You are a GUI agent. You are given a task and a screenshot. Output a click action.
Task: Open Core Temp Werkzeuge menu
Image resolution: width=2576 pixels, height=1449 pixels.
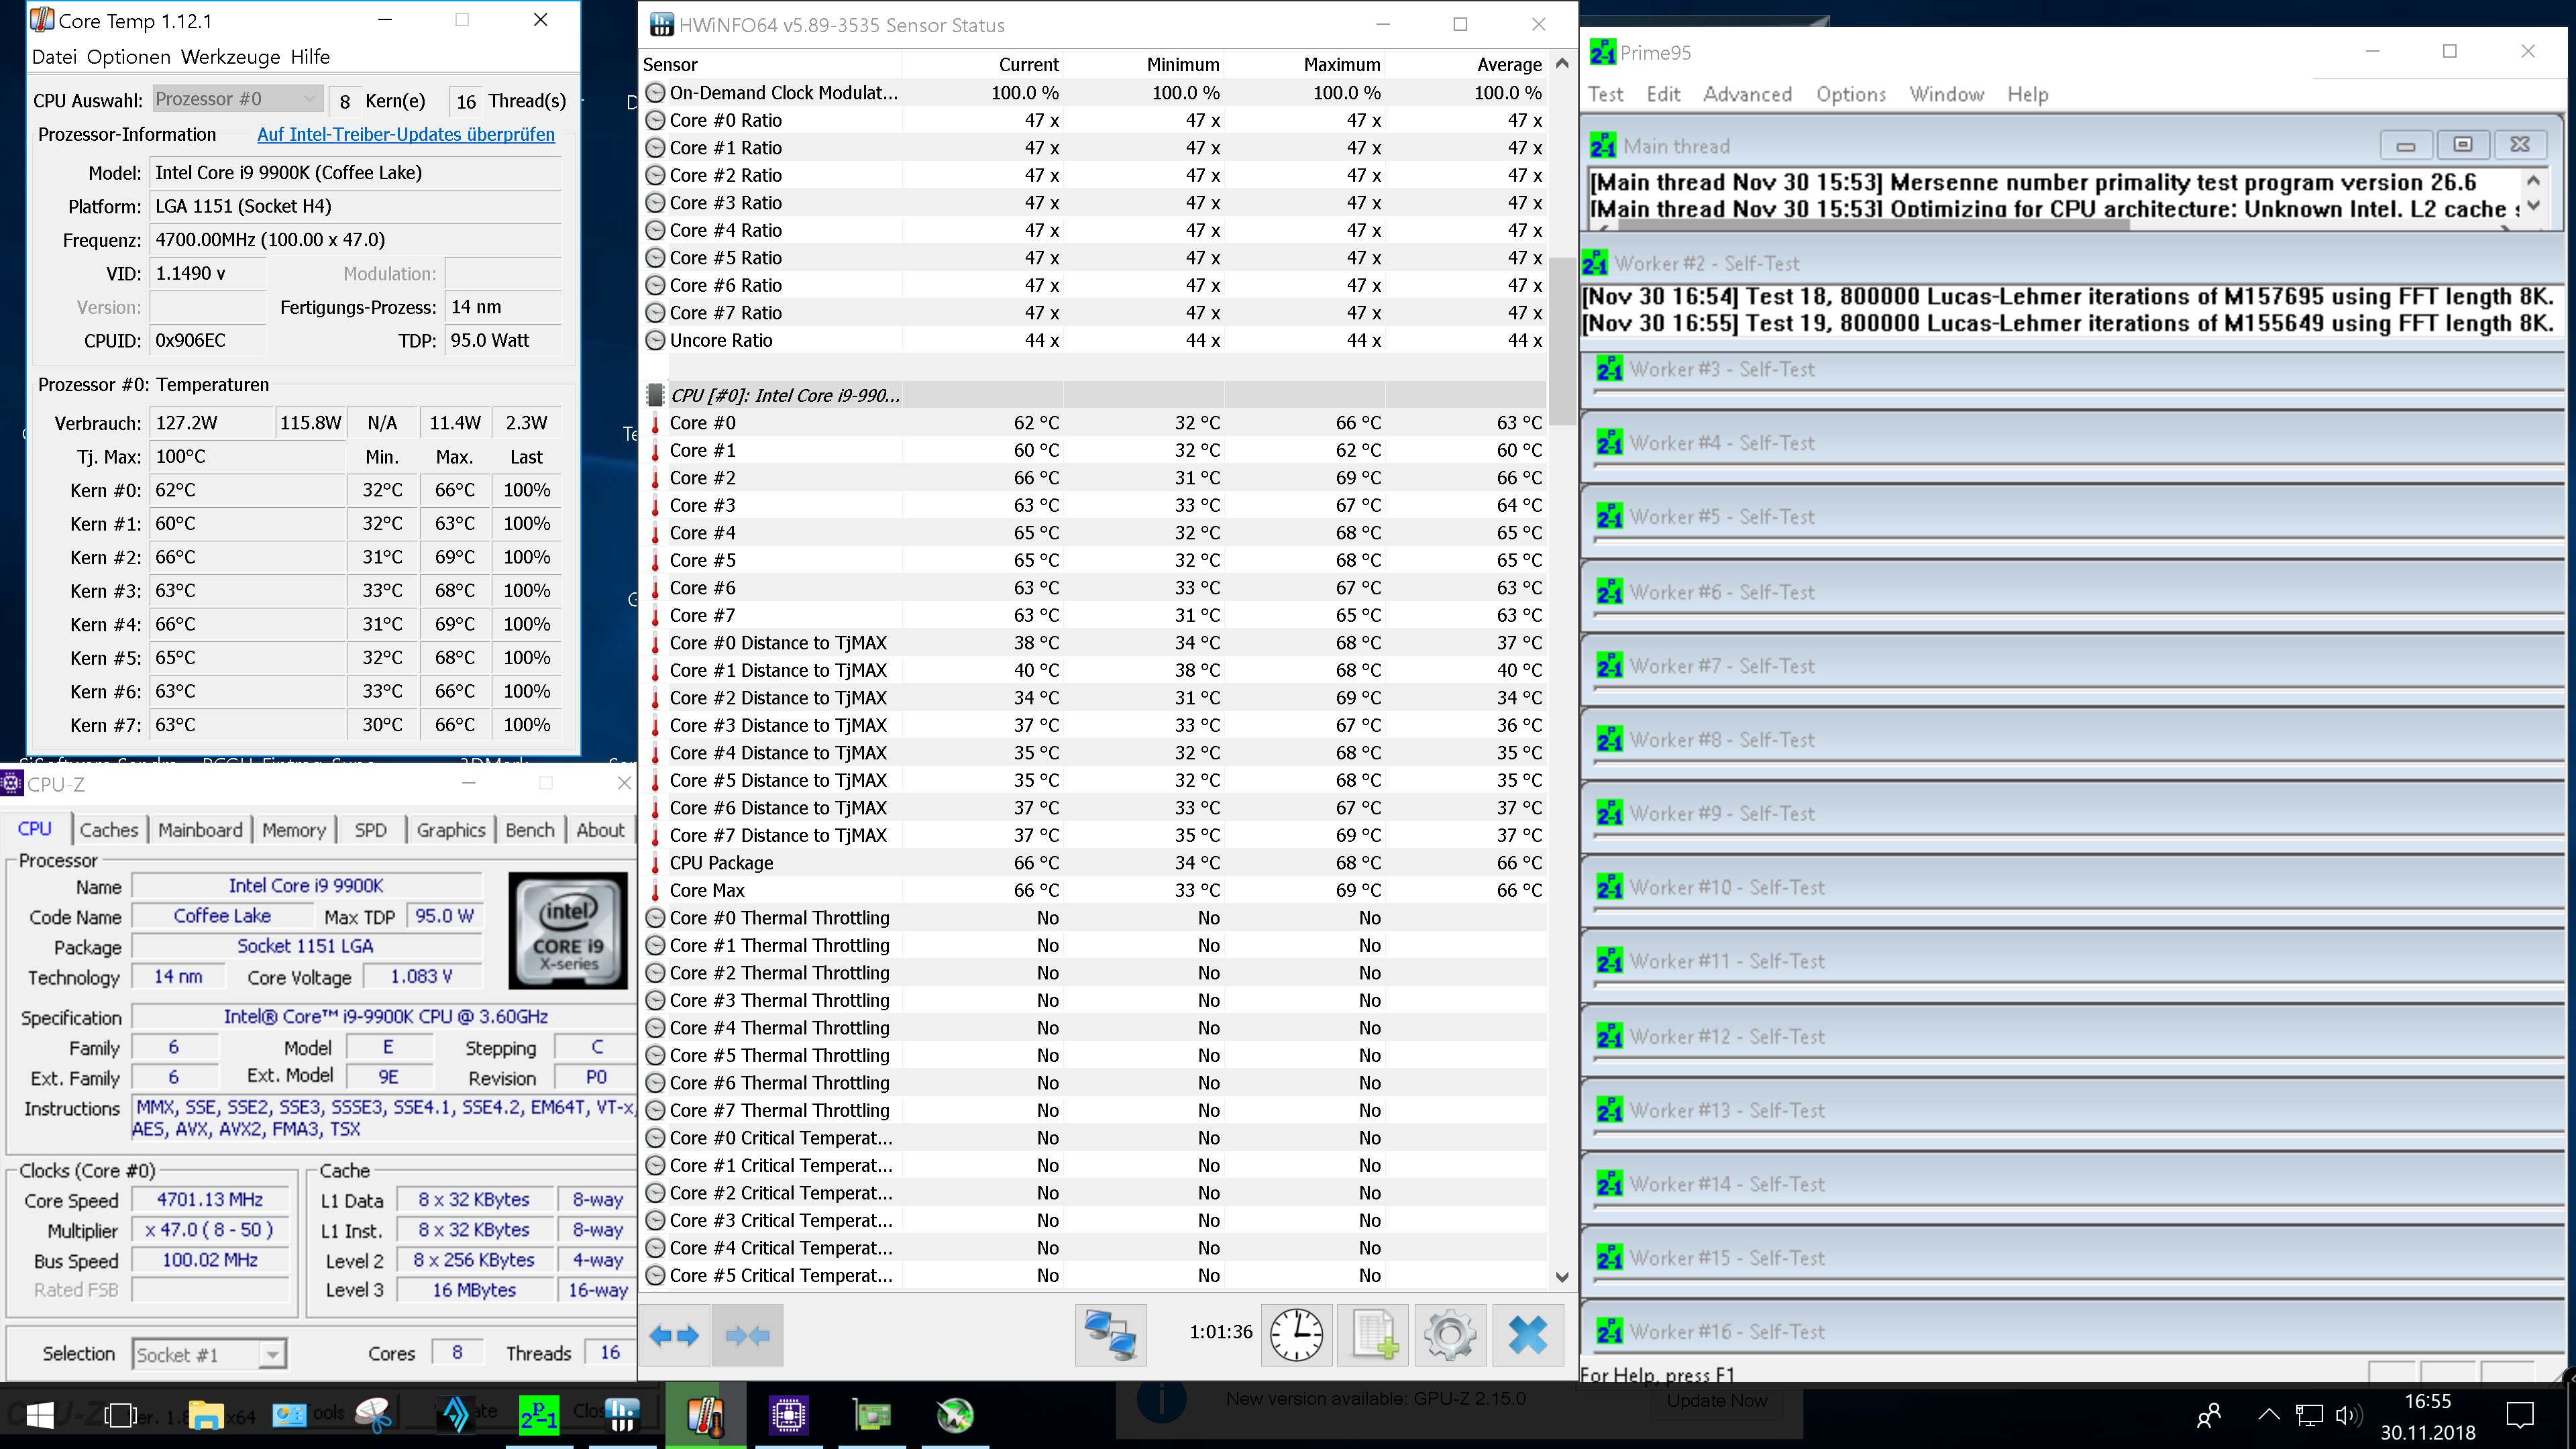point(231,57)
